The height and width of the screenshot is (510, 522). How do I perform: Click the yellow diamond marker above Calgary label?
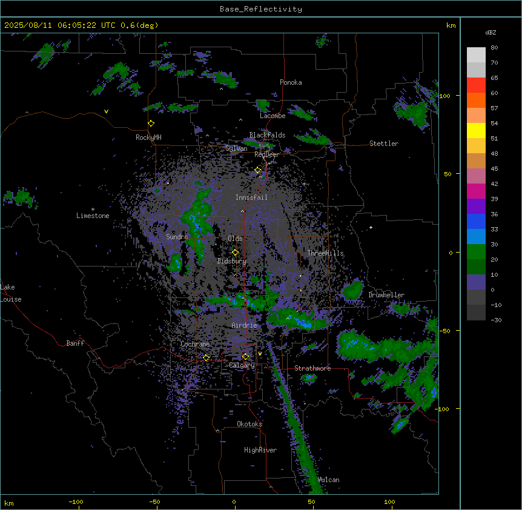[245, 357]
